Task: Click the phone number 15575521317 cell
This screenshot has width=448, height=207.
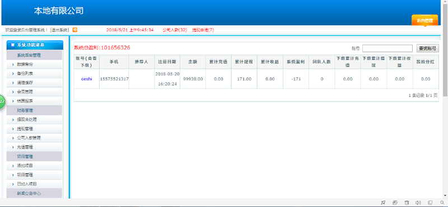Action: (x=114, y=79)
